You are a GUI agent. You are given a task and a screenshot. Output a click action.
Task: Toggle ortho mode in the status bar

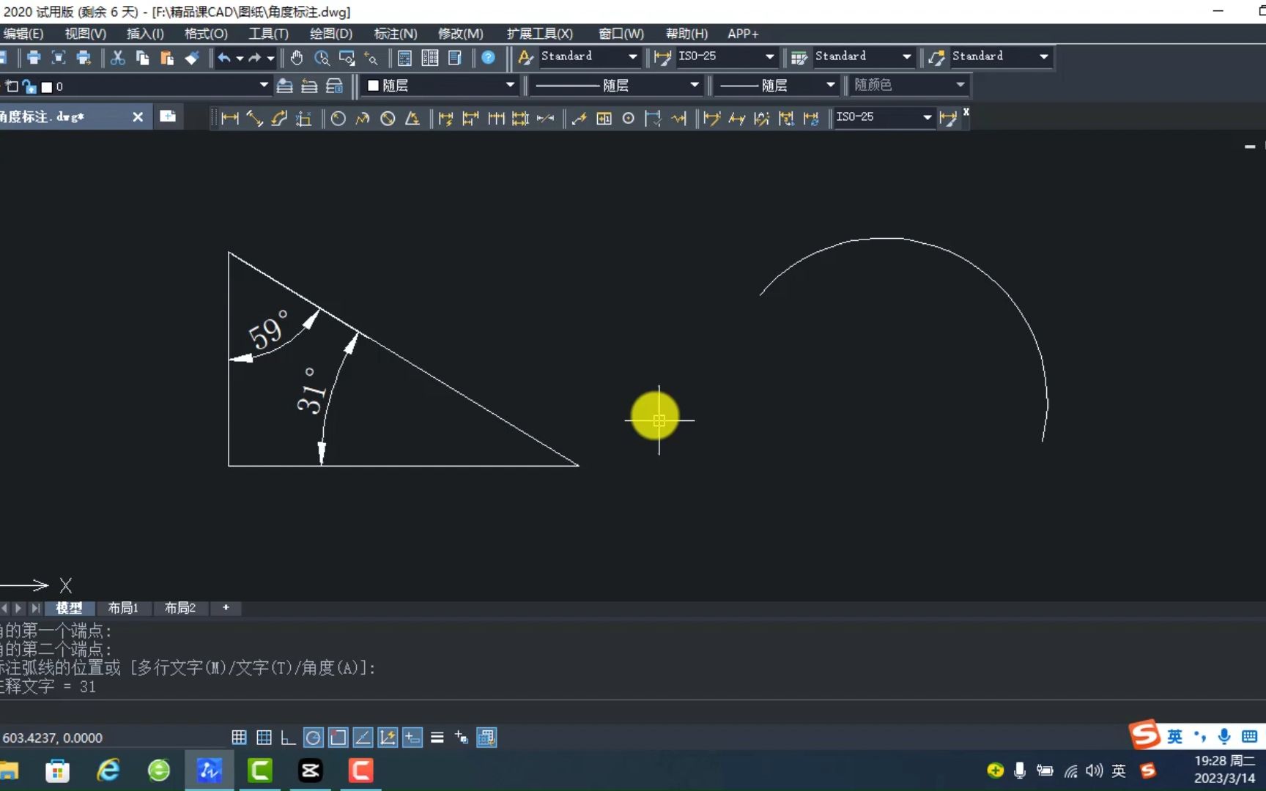288,738
